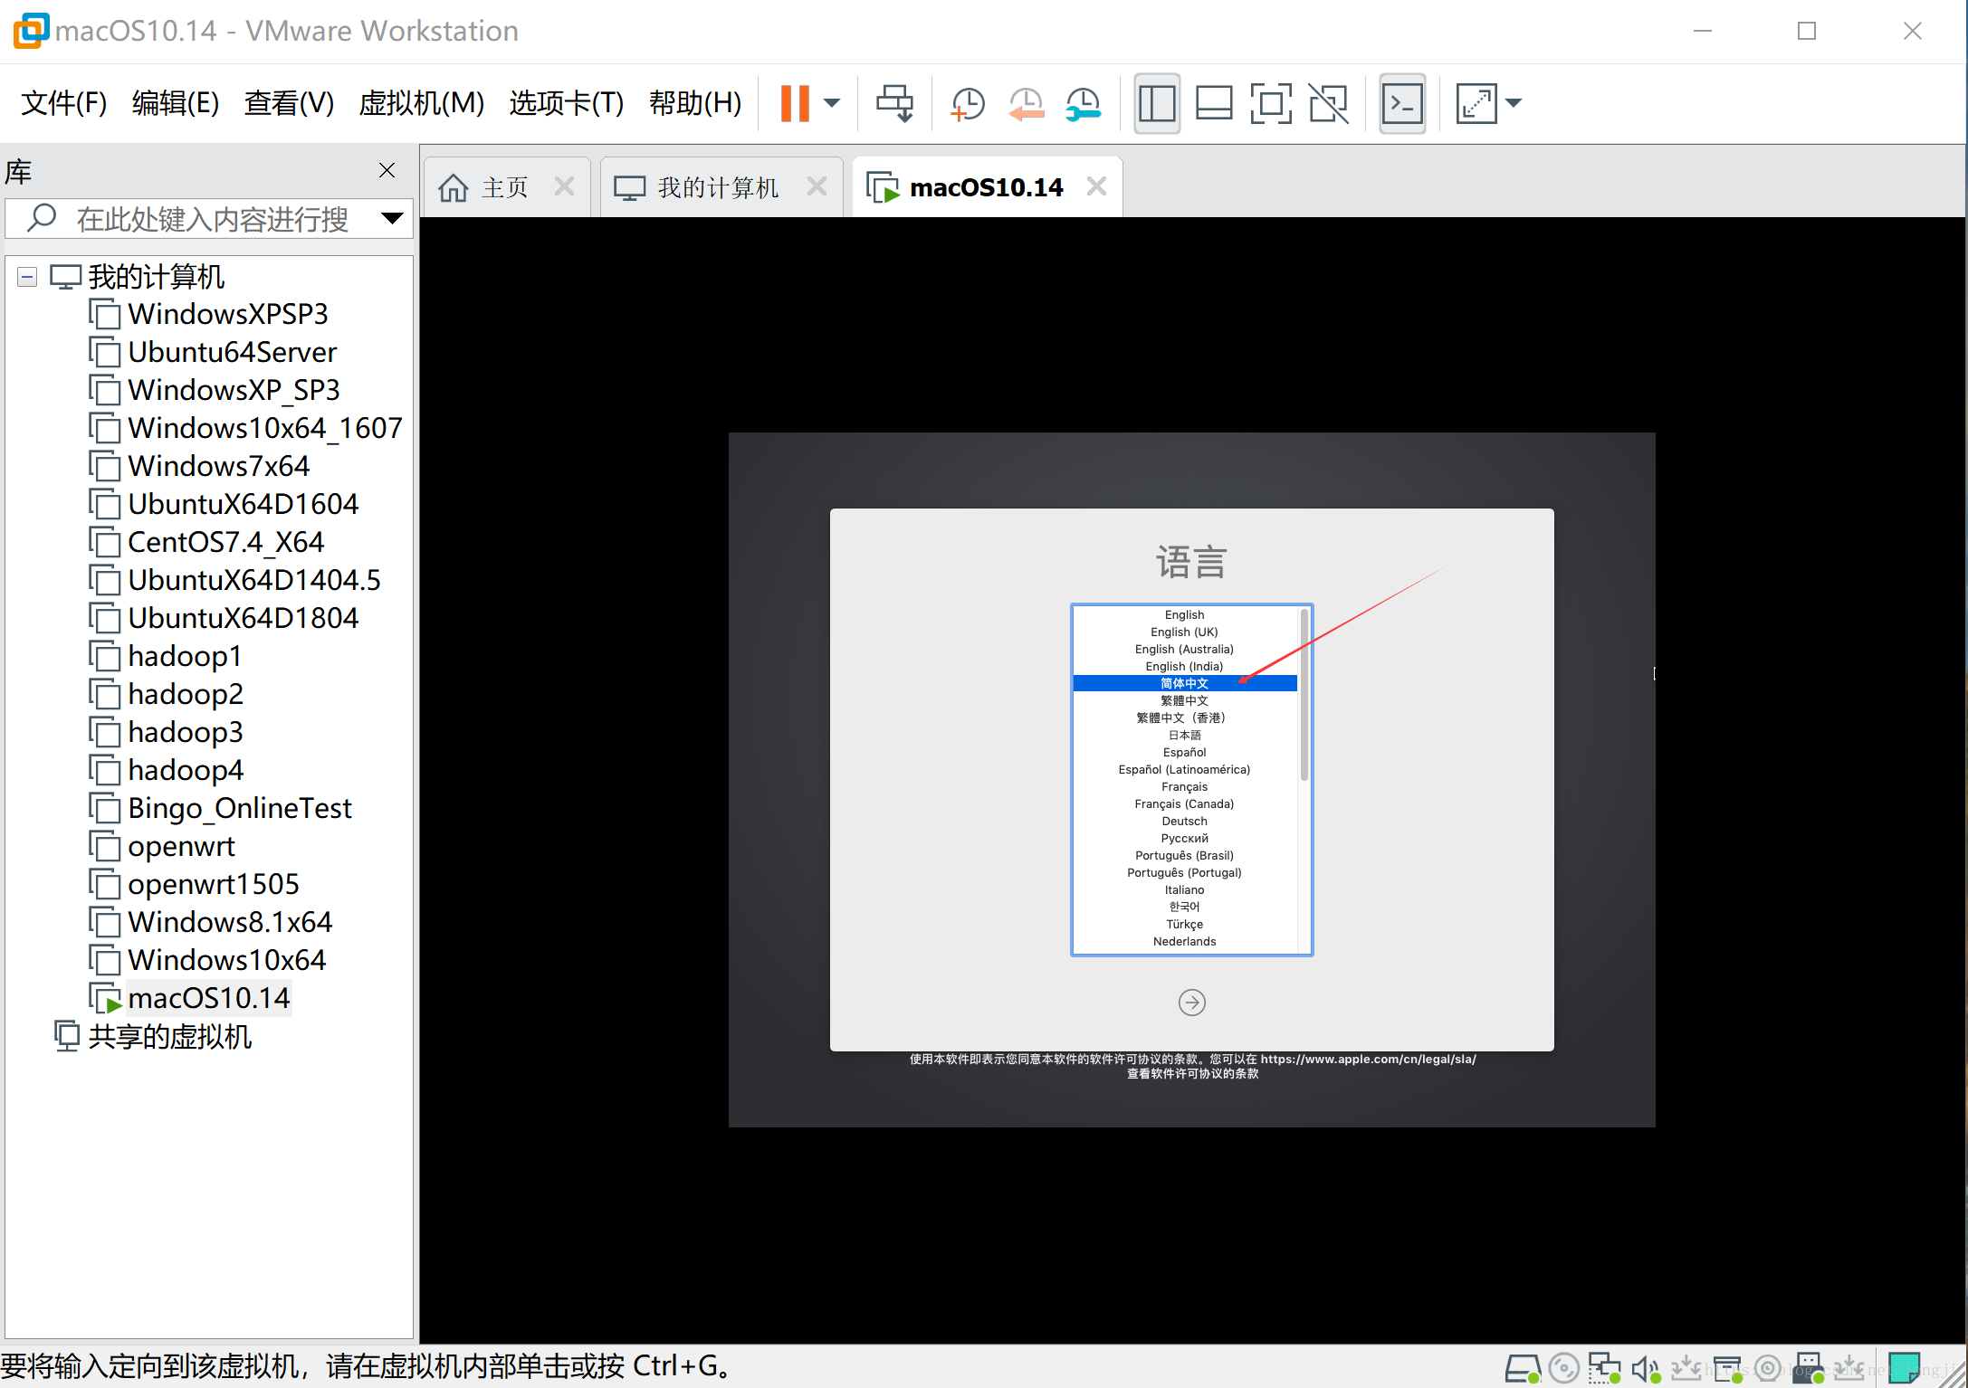Open the 选项卡(T) menu
This screenshot has height=1388, width=1968.
566,103
